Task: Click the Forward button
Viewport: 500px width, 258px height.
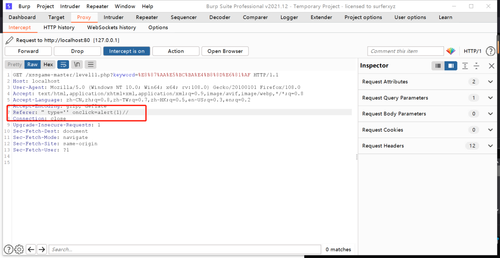Action: tap(28, 51)
